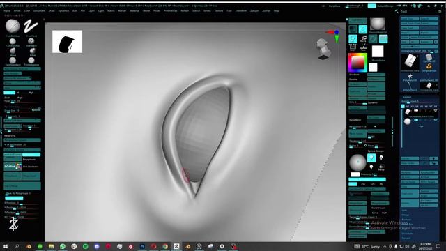The height and width of the screenshot is (251, 446).
Task: Toggle visibility eye of first subtool
Action: pos(435,110)
